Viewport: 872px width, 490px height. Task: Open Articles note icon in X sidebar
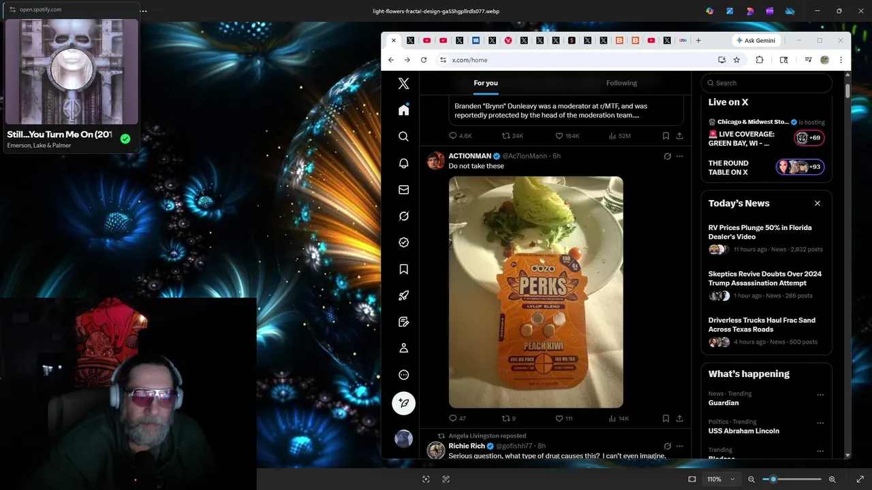[403, 322]
